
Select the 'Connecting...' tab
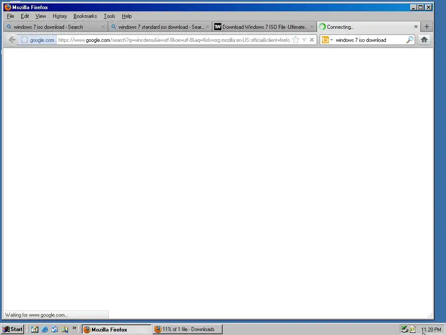coord(368,27)
